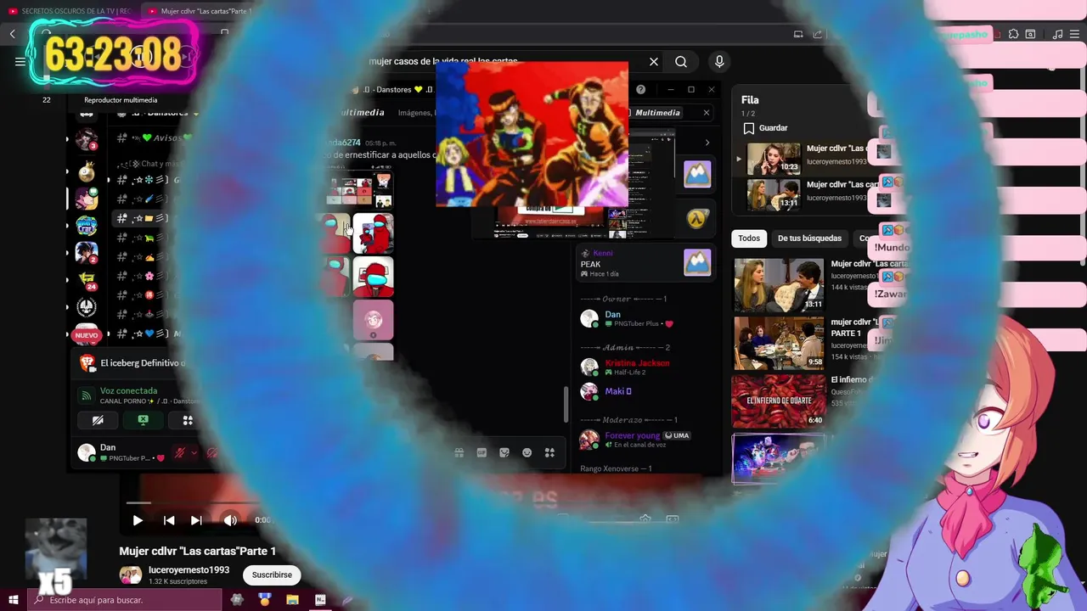Open the snowflake emoji Discord channel

[149, 180]
